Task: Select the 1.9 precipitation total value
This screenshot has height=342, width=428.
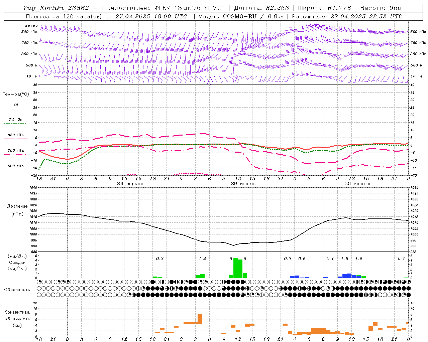Action: point(344,259)
